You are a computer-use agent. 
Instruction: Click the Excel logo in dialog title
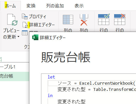35,37
